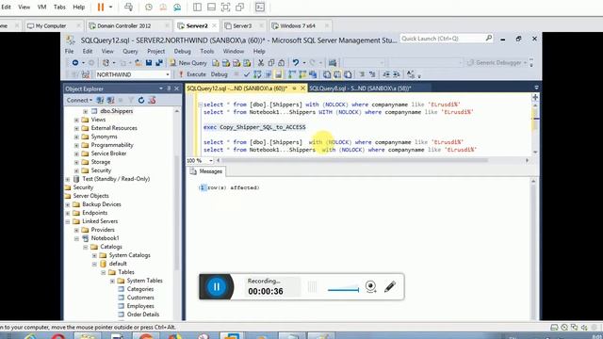The height and width of the screenshot is (339, 603).
Task: Click the pencil annotation icon on the recorder
Action: pyautogui.click(x=389, y=286)
